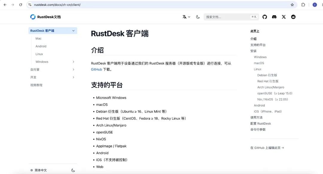This screenshot has height=174, width=323.
Task: Click the RustDesk文档 logo
Action: (45, 17)
